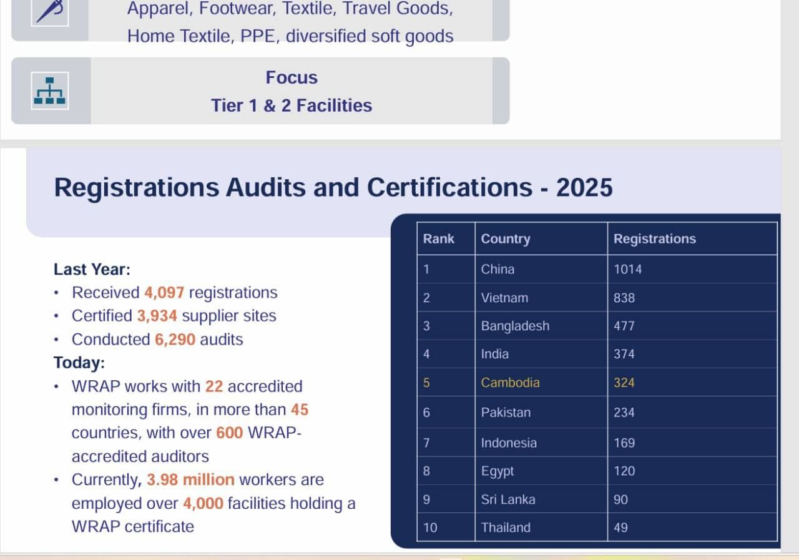The image size is (799, 560).
Task: Click the "234" registrations value for Pakistan
Action: pos(624,413)
